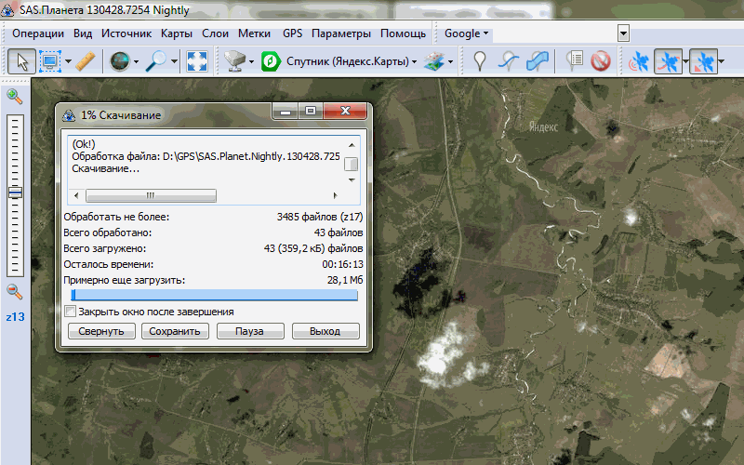Enable 'Закрыть окно после завершения' checkbox
The width and height of the screenshot is (744, 465).
(x=70, y=312)
